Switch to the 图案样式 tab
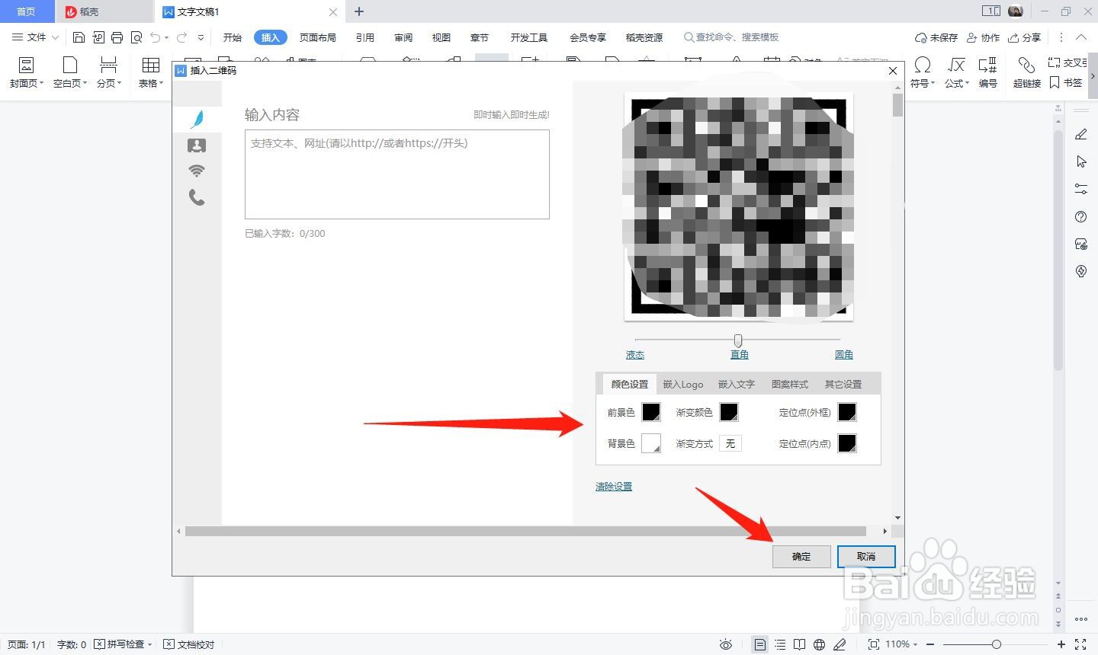This screenshot has height=655, width=1098. [790, 384]
